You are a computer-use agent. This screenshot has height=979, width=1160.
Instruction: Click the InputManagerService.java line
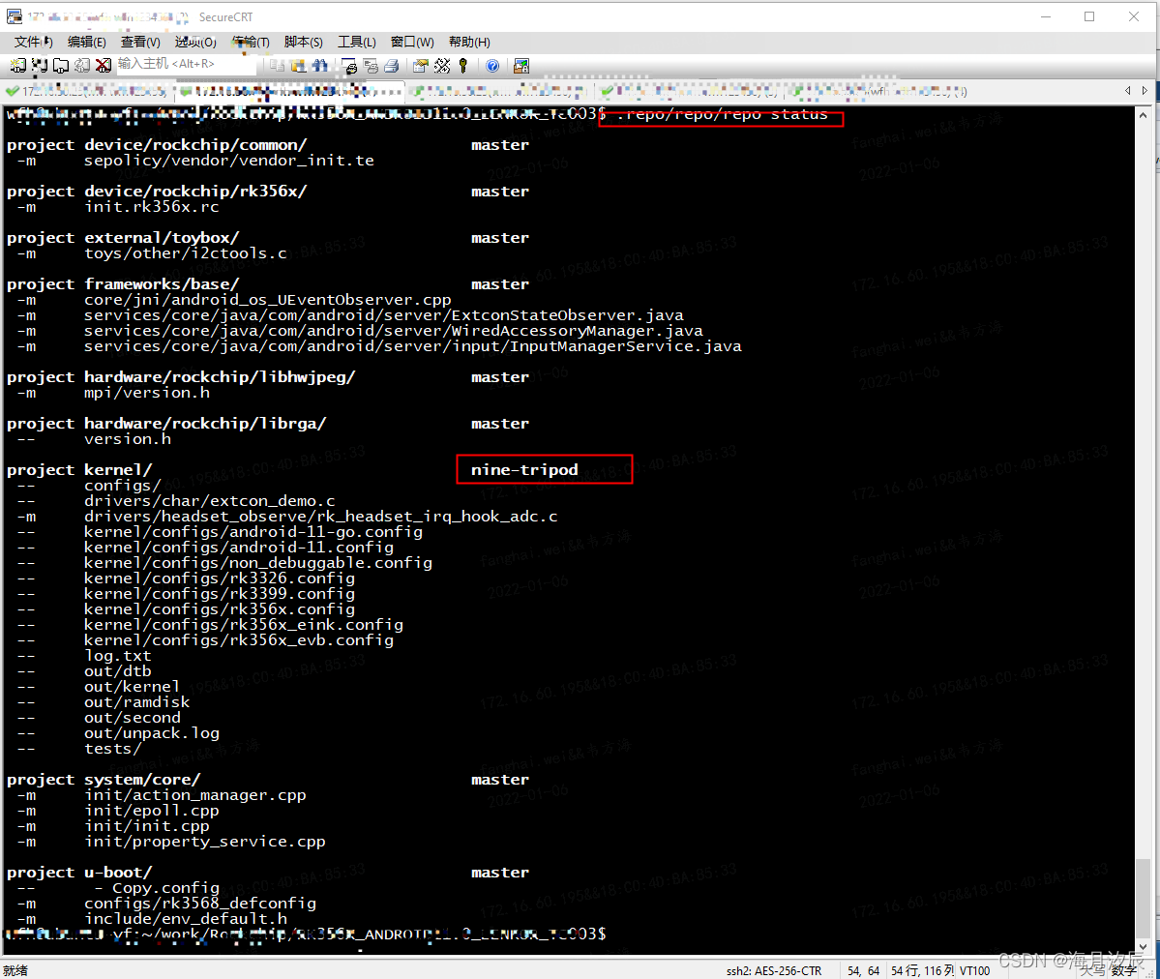412,347
